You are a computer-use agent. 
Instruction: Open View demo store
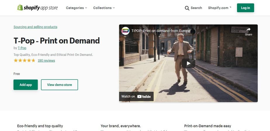(x=59, y=85)
